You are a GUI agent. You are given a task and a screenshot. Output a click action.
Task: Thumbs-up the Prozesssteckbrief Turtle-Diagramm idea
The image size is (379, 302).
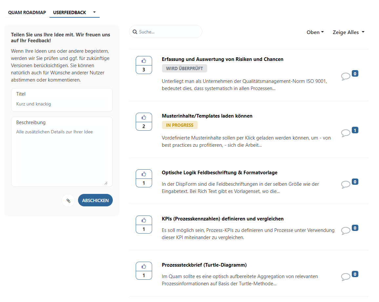pos(144,267)
